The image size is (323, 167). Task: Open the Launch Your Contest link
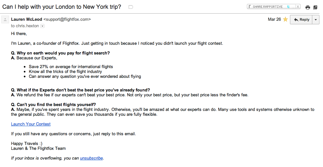pyautogui.click(x=31, y=124)
